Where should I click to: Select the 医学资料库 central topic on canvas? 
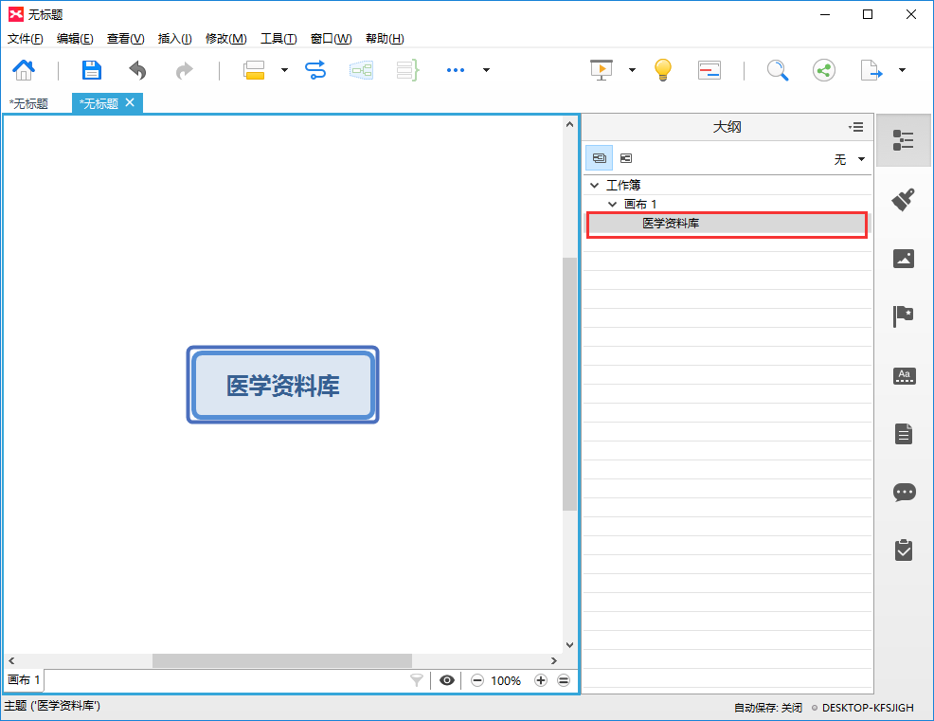pyautogui.click(x=283, y=385)
